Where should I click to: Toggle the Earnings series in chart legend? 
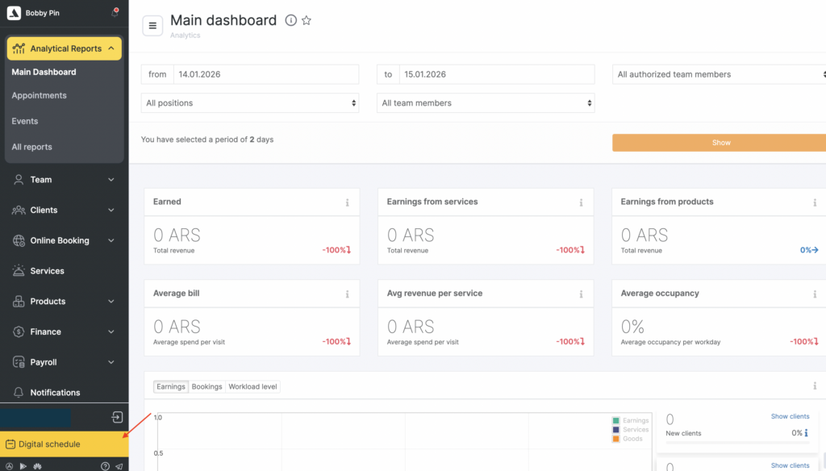(631, 420)
